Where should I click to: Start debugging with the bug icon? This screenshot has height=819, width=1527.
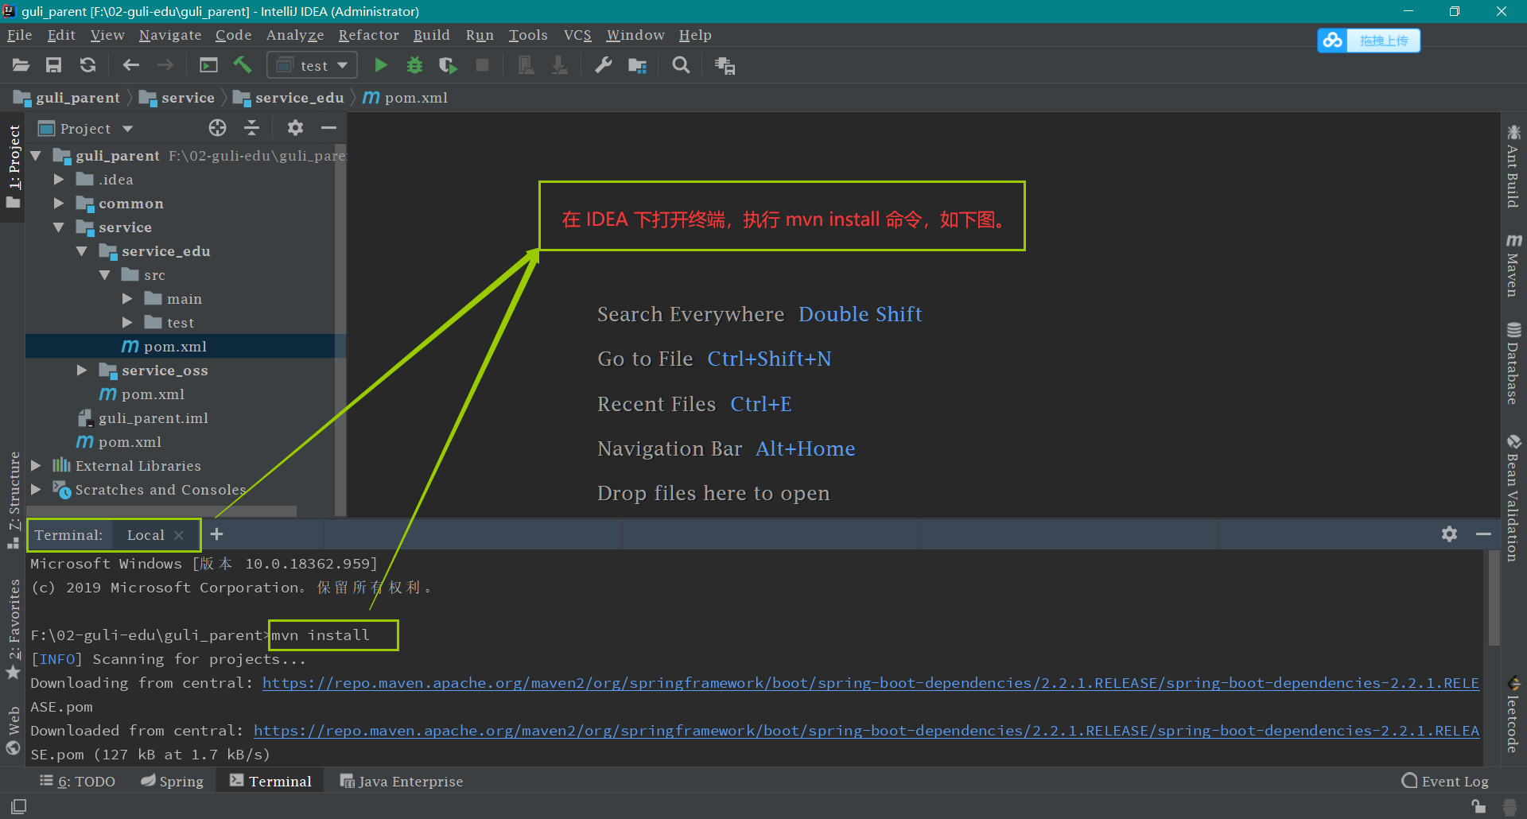pyautogui.click(x=414, y=65)
